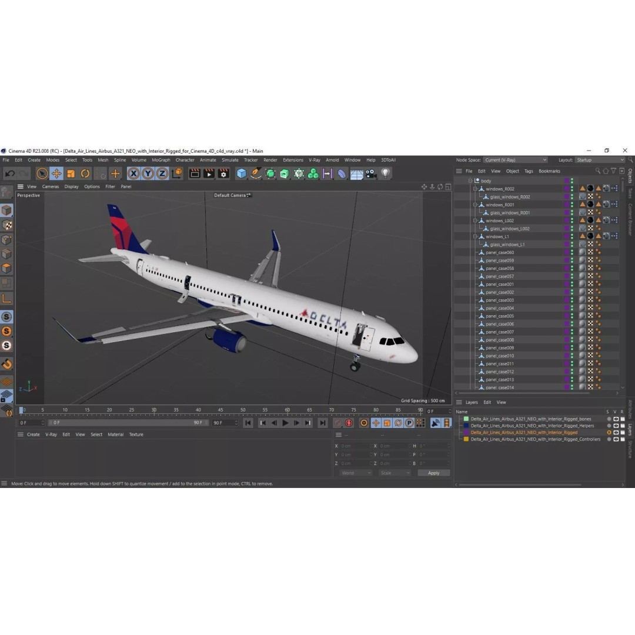Toggle render flag of Rigged_Helpers layer

point(623,426)
